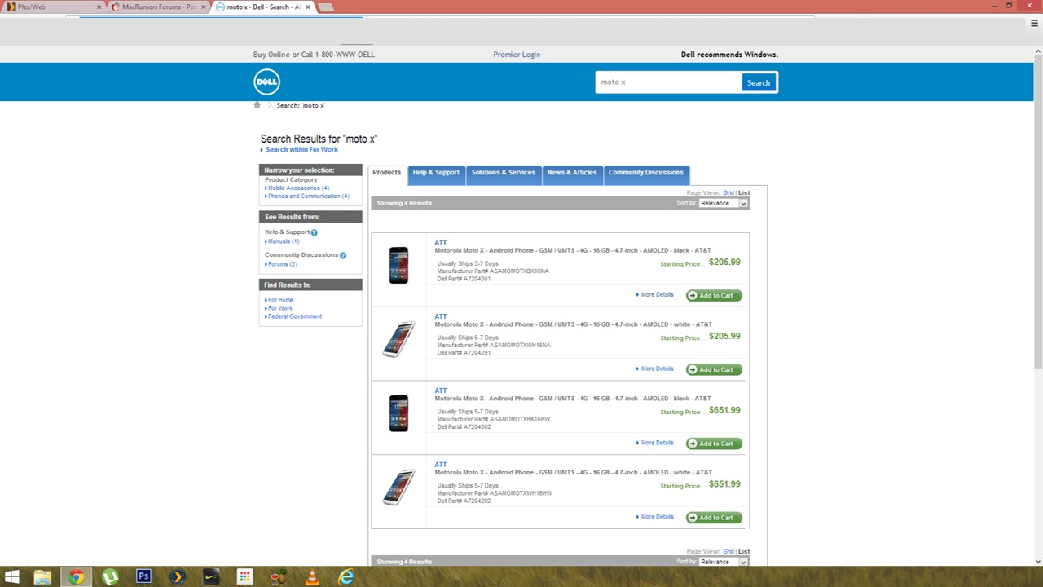Open uTorrent from the taskbar

click(110, 577)
